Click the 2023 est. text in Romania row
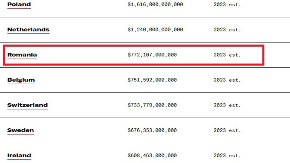Screen dimensions: 290x163 227,55
